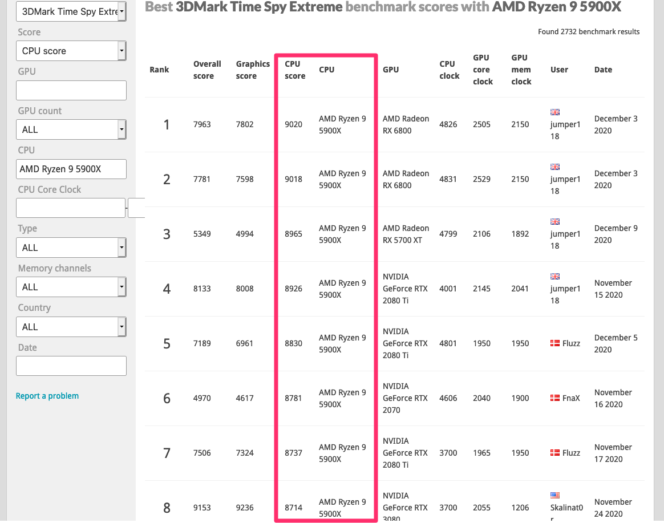
Task: Click the Found 2732 benchmark results text
Action: 589,32
